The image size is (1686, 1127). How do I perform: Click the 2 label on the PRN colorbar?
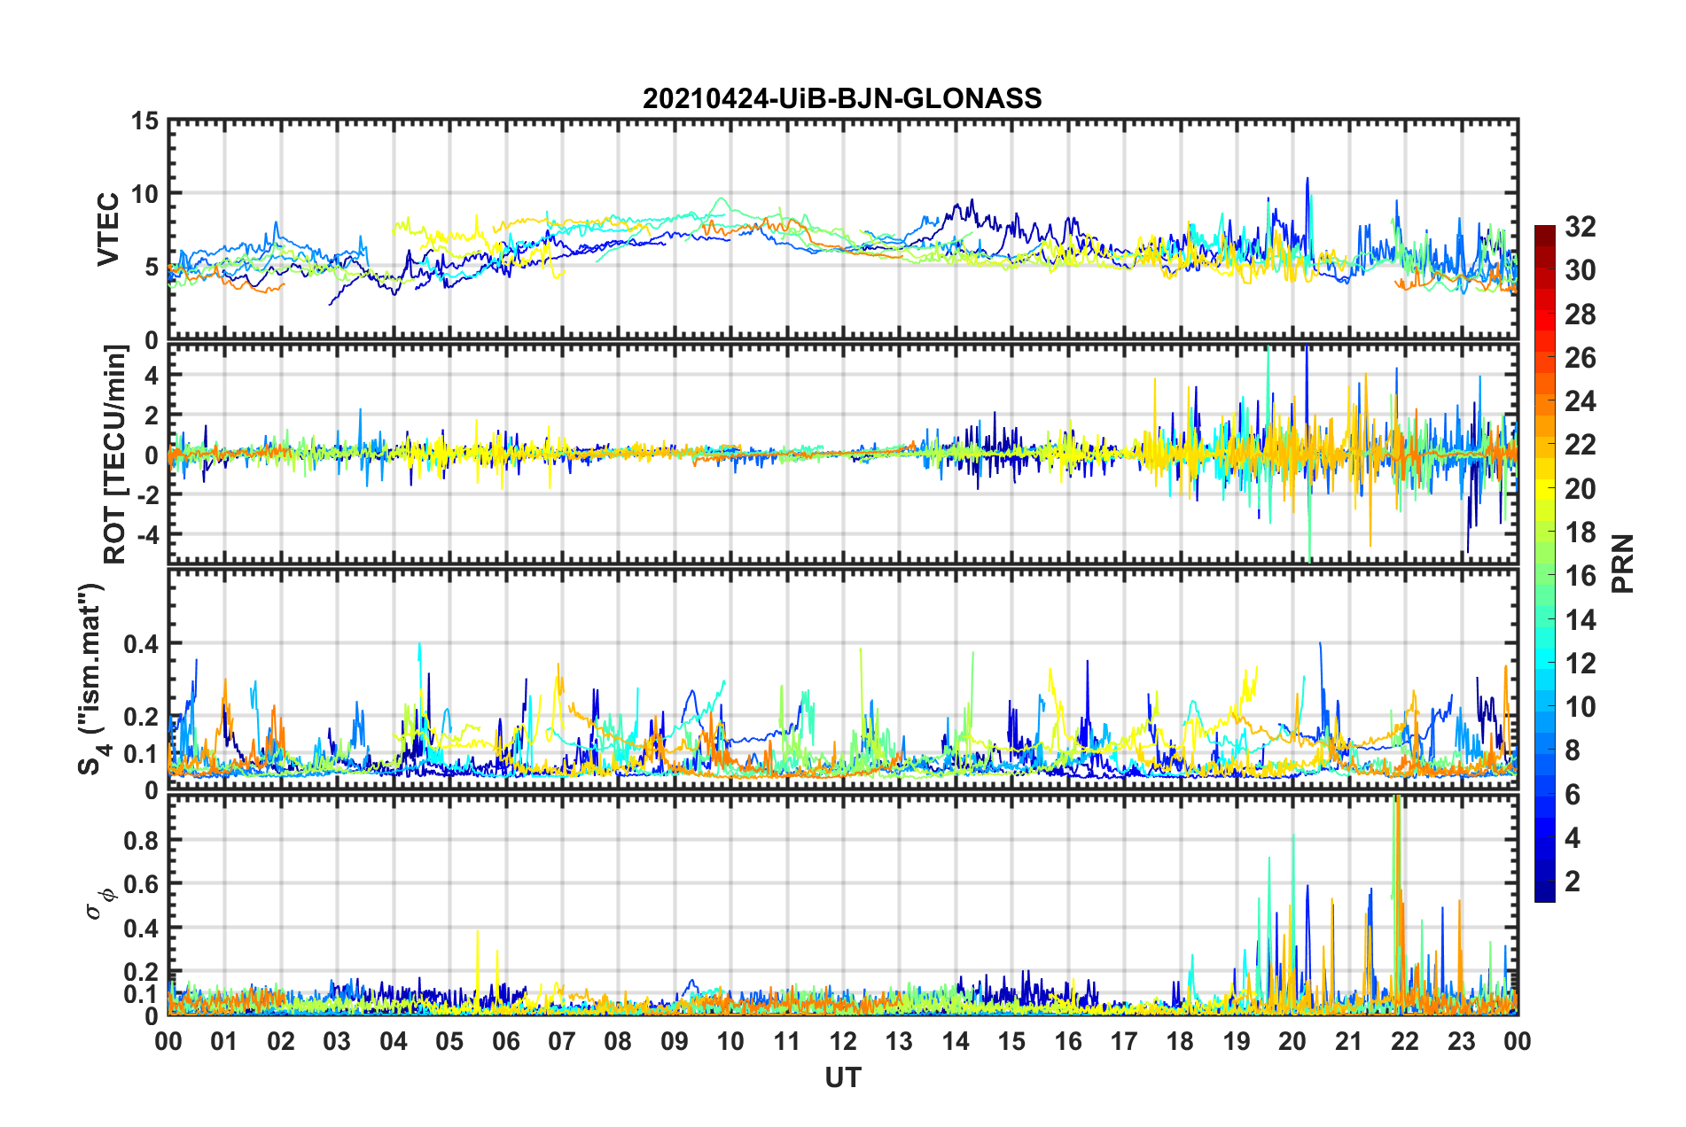(1573, 882)
